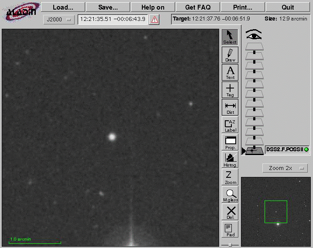This screenshot has width=313, height=248.
Task: Click the Size 12.9 arcmin readout
Action: coord(285,19)
